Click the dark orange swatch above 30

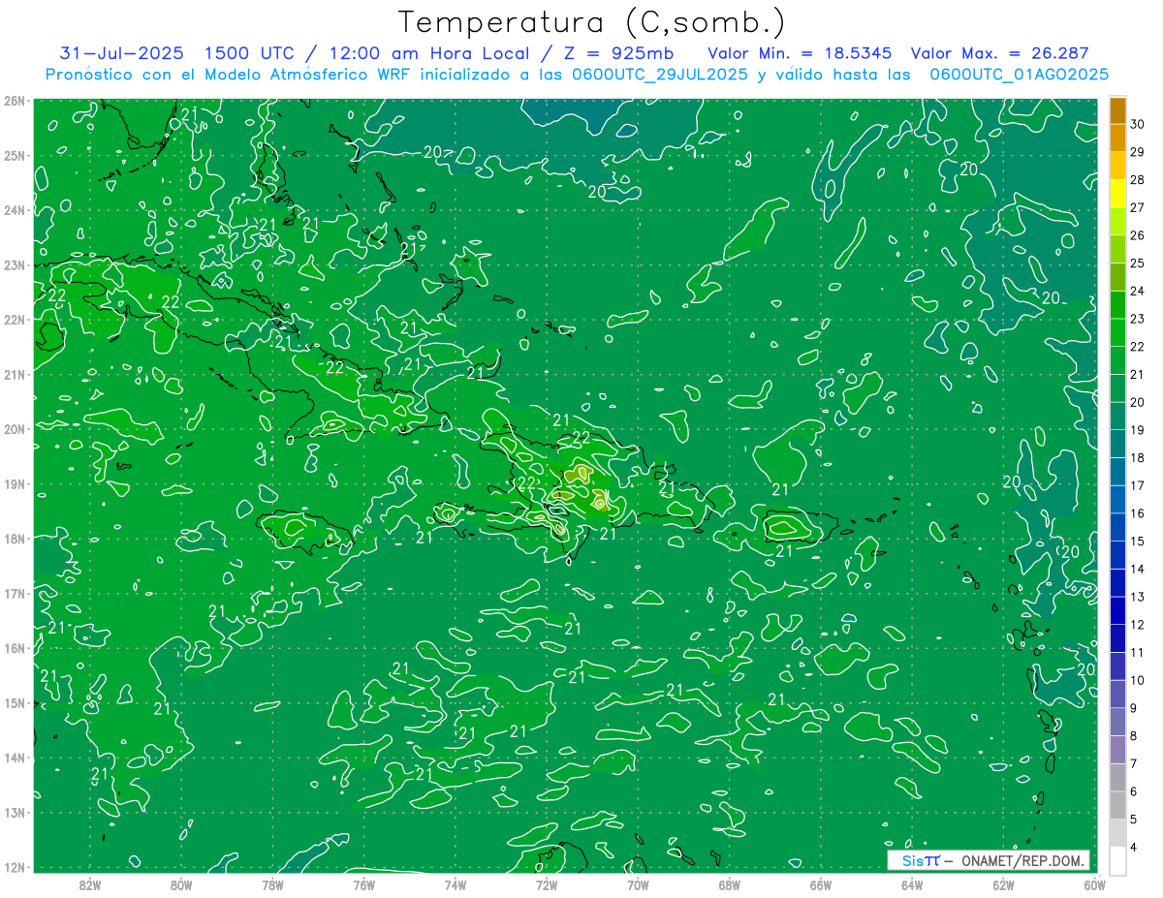(1117, 110)
